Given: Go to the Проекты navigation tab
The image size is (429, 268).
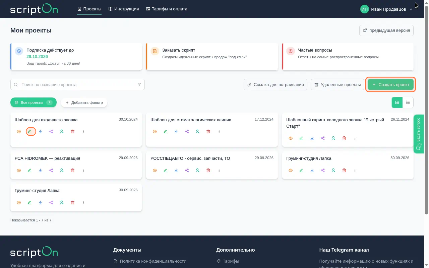Looking at the screenshot, I should pos(89,9).
